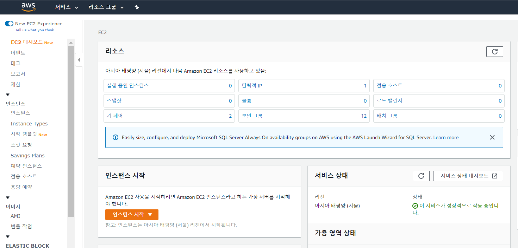Viewport: 518px width, 248px height.
Task: Click the sidebar vertical scrollbar
Action: pyautogui.click(x=71, y=131)
